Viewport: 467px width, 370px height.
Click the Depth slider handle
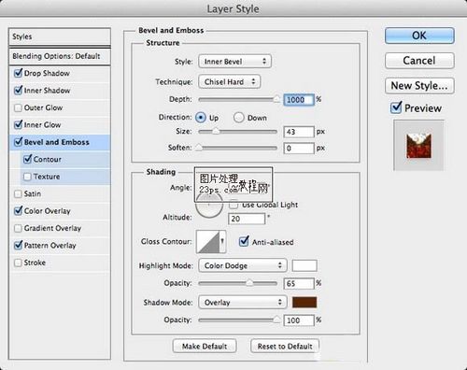click(x=276, y=99)
